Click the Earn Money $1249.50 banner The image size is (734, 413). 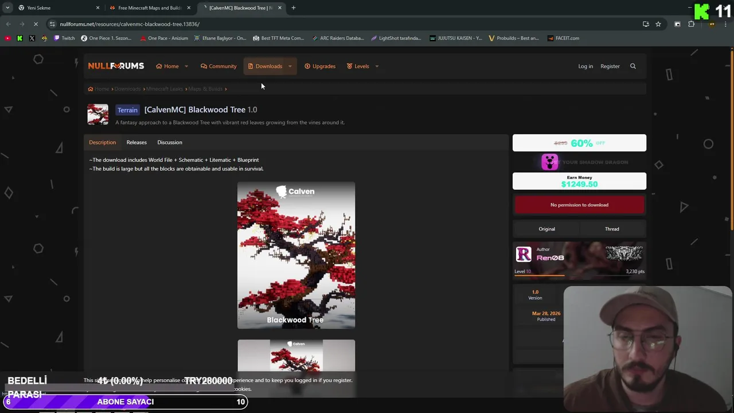coord(579,181)
